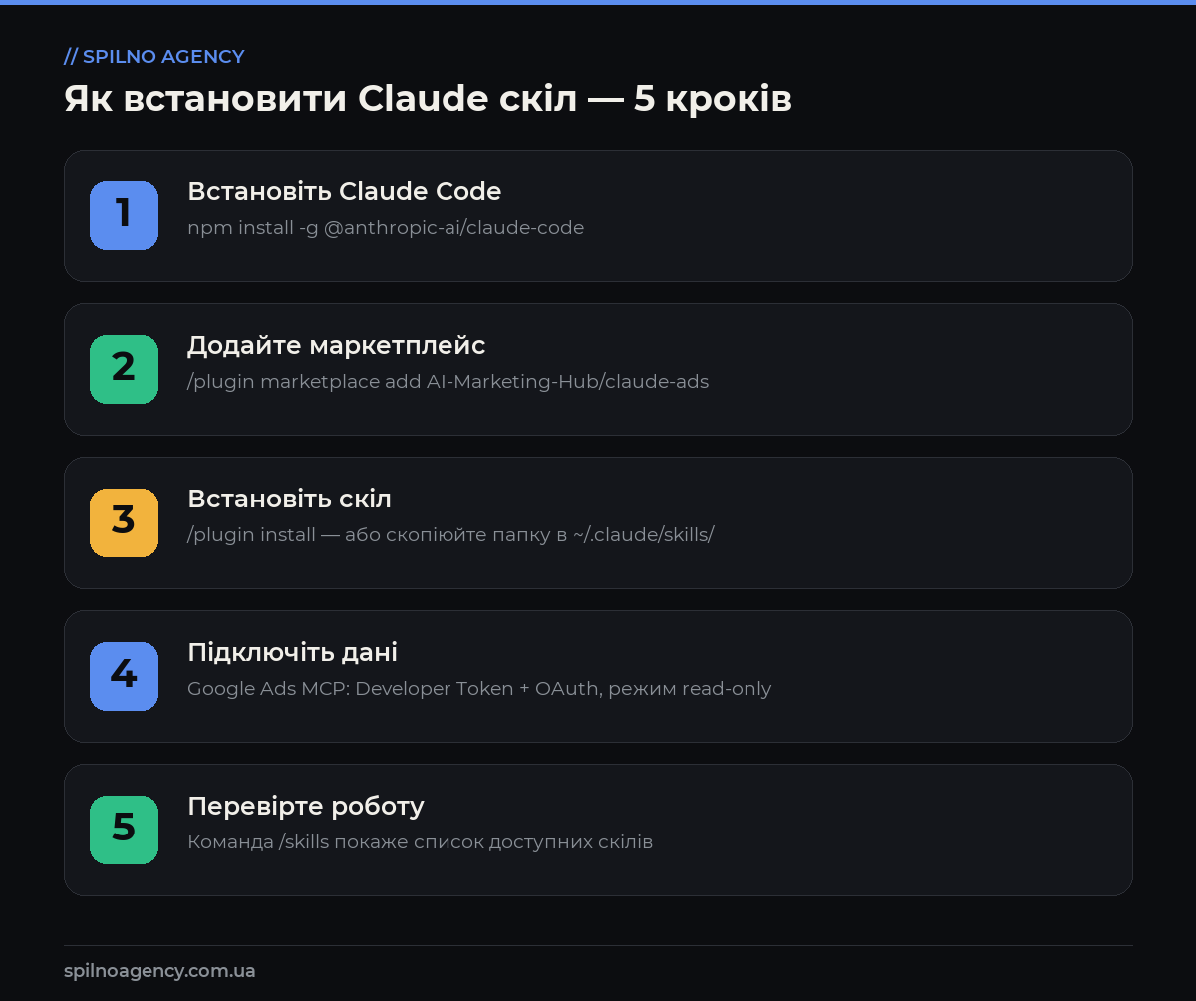Click the '// SPILNO AGENCY' label

154,57
